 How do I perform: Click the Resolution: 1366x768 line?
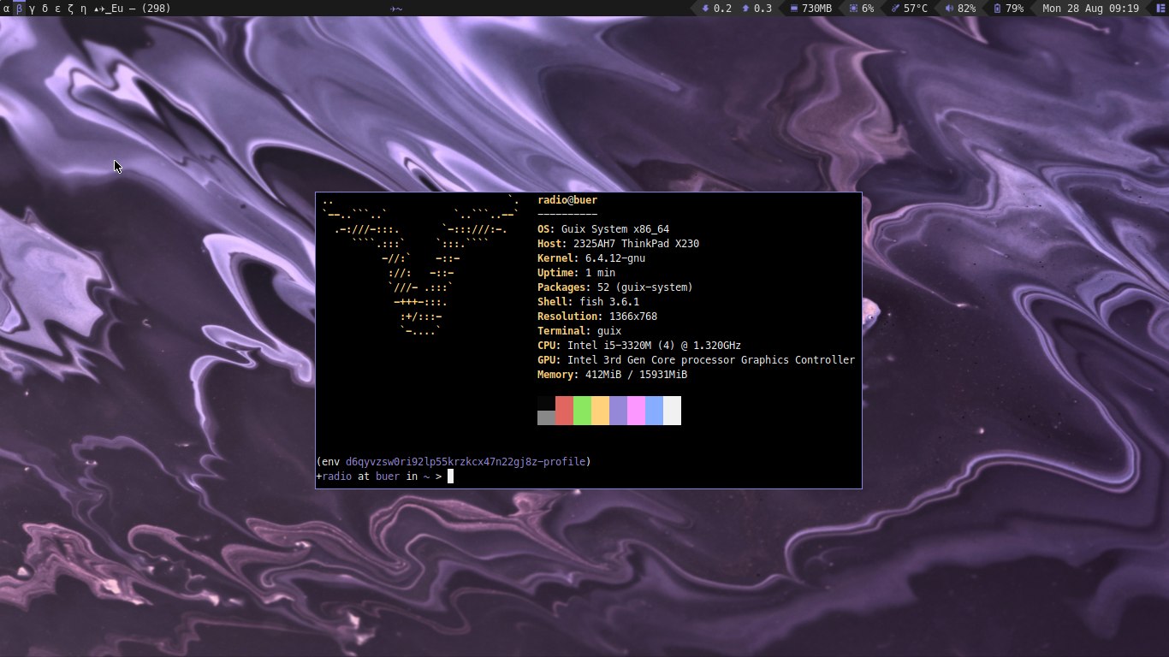pyautogui.click(x=597, y=317)
